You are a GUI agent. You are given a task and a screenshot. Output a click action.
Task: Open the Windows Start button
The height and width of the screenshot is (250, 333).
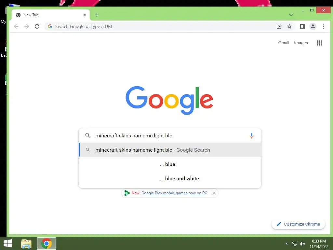tap(8, 243)
